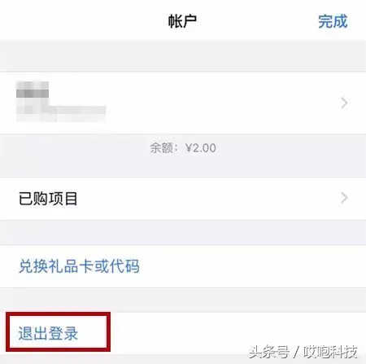Expand 已购项目 using its chevron arrow
The height and width of the screenshot is (364, 366).
[344, 198]
